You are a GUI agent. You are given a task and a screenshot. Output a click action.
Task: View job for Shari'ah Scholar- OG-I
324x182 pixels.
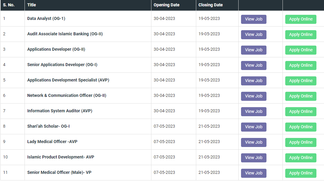[x=253, y=127]
